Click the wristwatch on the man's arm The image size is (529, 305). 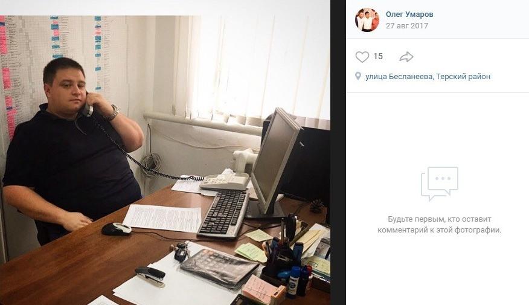(x=114, y=113)
